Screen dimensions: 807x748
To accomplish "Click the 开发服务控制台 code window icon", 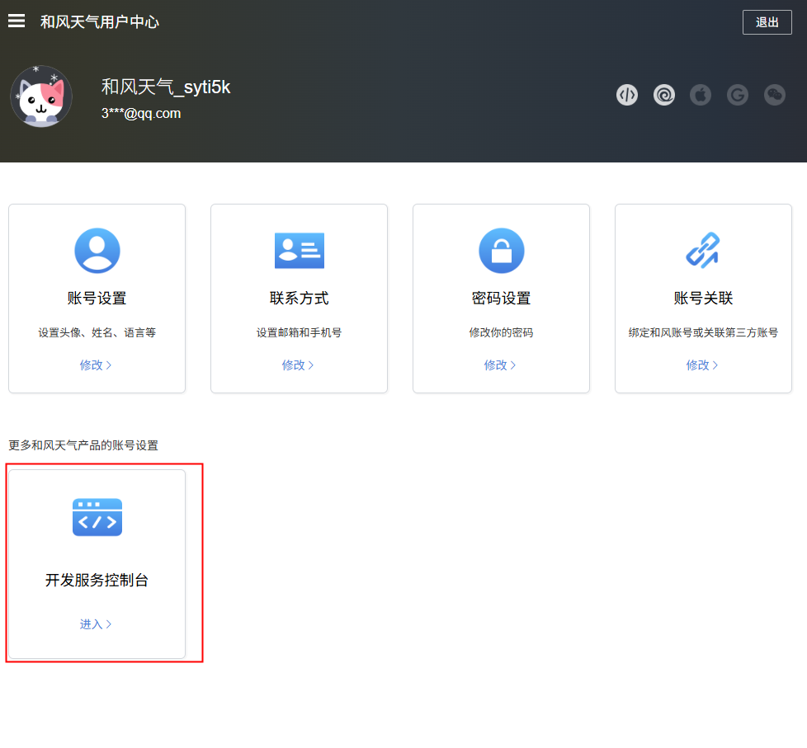I will click(97, 517).
